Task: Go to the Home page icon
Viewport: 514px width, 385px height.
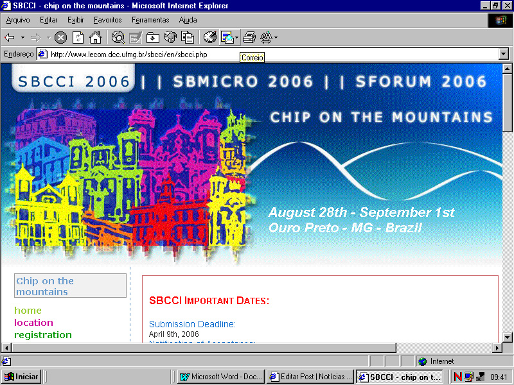Action: coord(95,37)
